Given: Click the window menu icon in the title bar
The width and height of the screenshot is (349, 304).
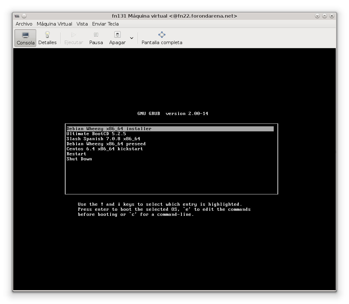Looking at the screenshot, I should pos(17,16).
